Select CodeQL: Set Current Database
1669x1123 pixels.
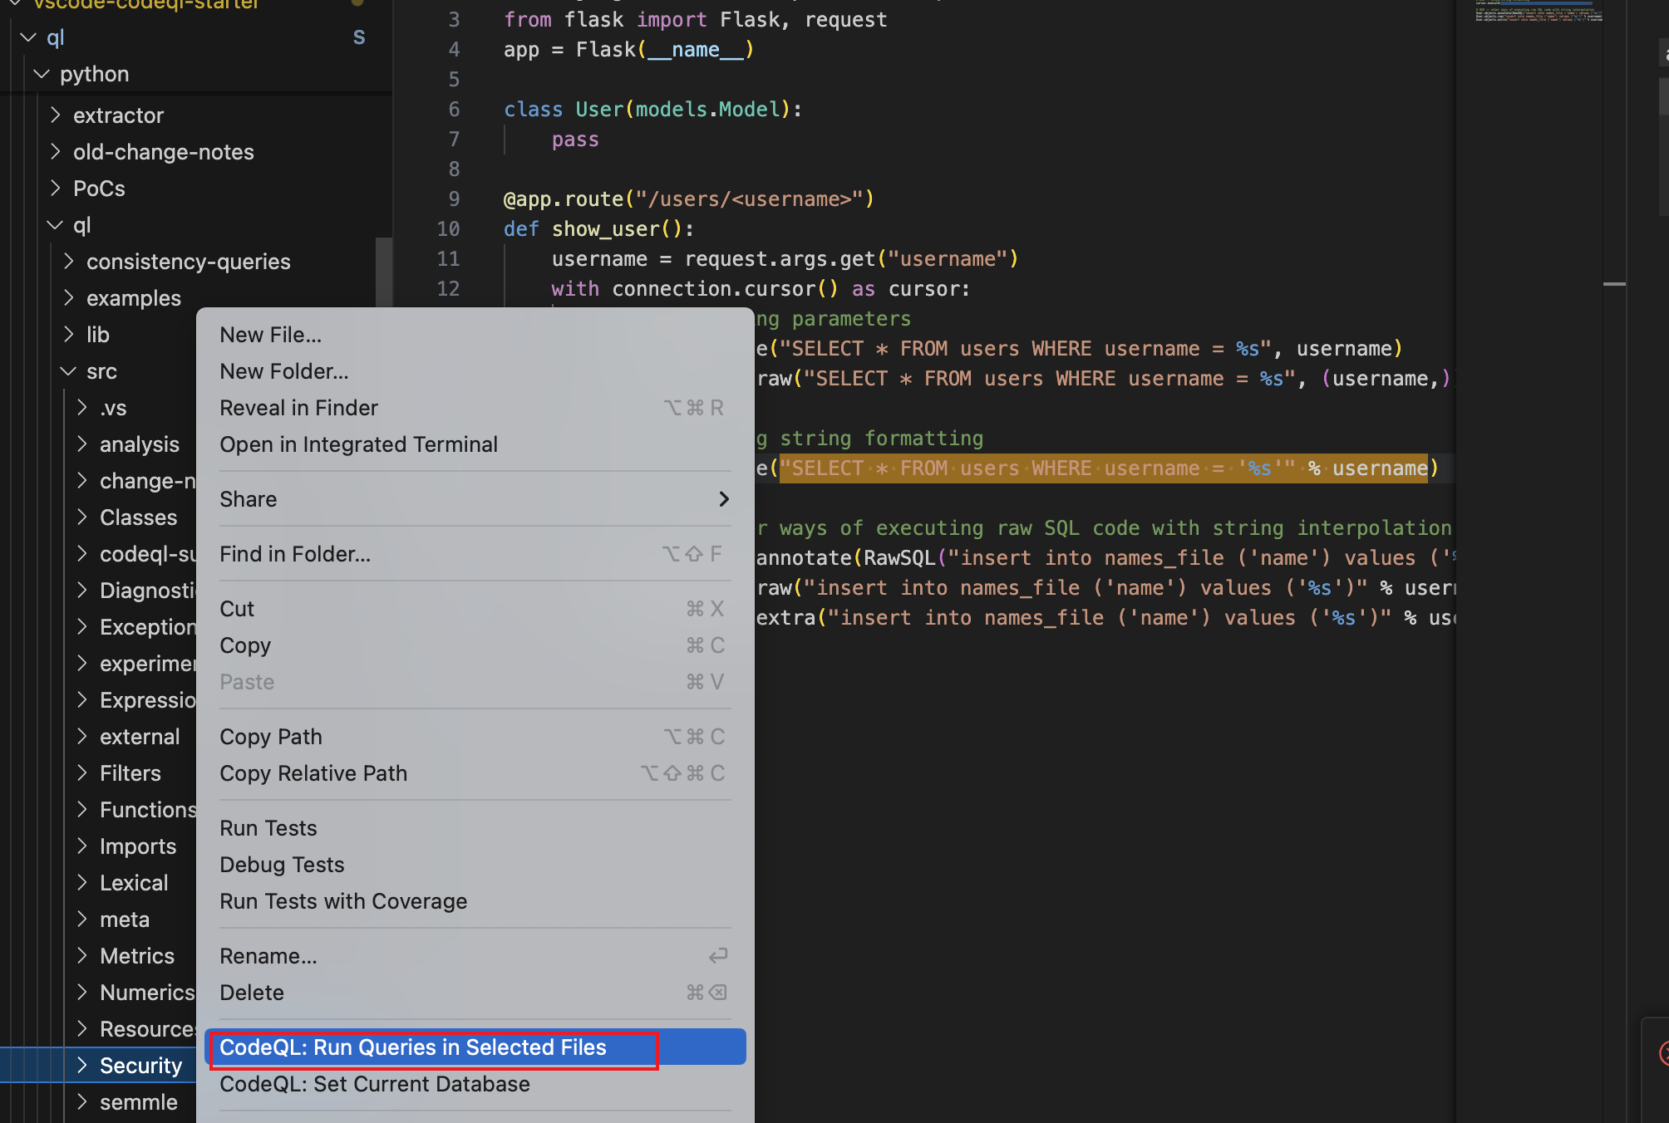coord(374,1084)
